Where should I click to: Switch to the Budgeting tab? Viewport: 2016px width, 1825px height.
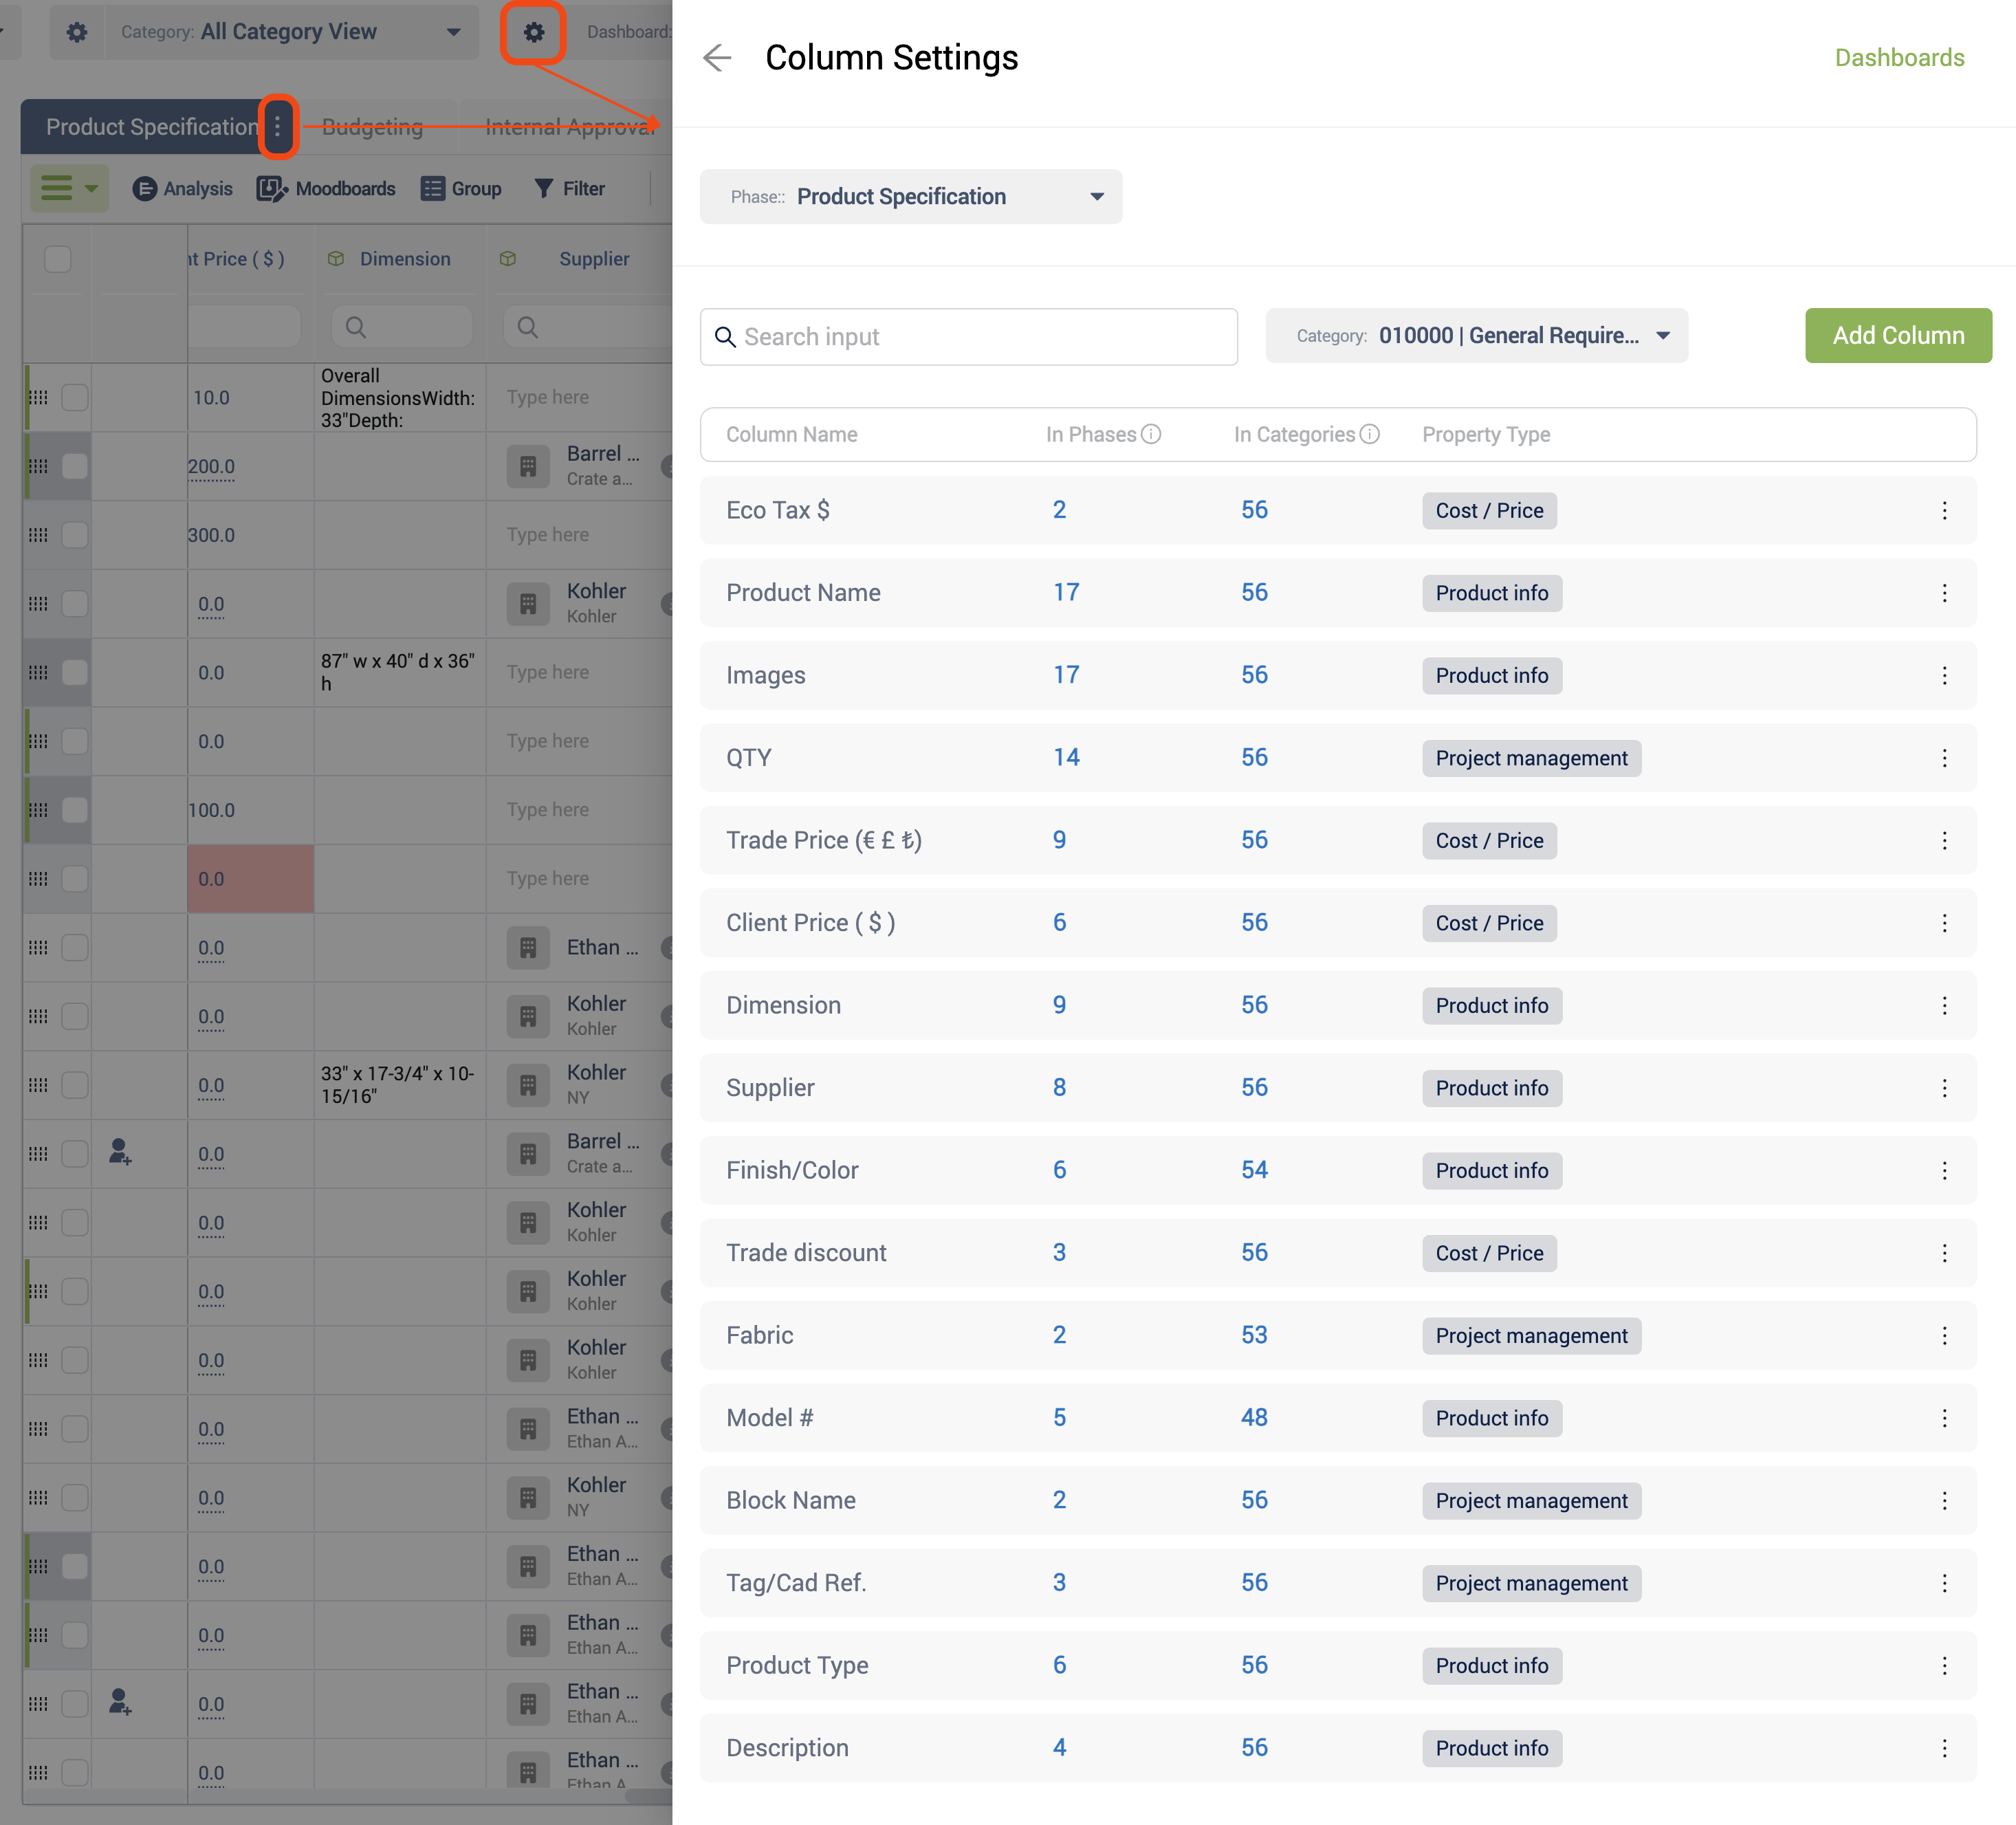tap(372, 127)
